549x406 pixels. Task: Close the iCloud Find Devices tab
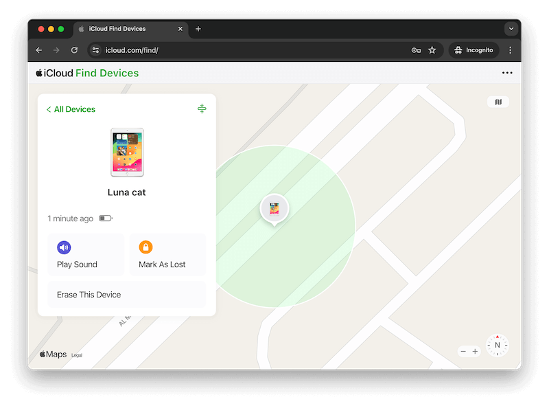click(180, 29)
